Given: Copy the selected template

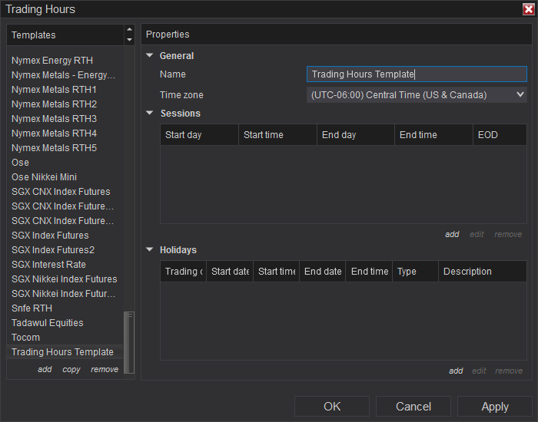Looking at the screenshot, I should pyautogui.click(x=71, y=369).
